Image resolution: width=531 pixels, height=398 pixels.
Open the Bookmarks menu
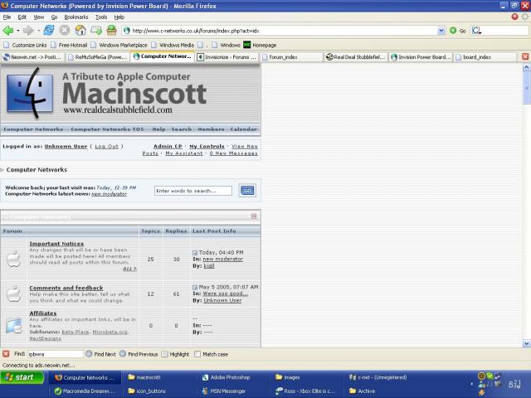[x=76, y=17]
